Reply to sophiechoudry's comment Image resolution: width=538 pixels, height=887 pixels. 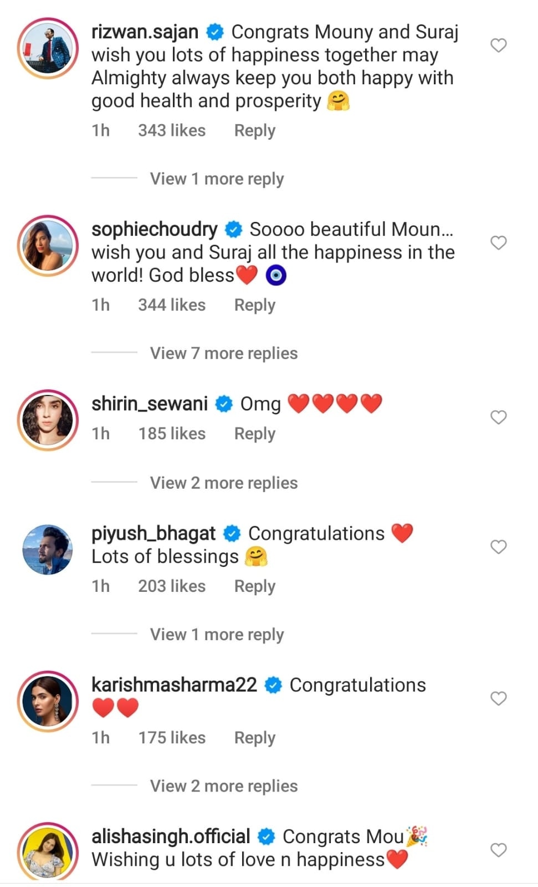tap(254, 305)
